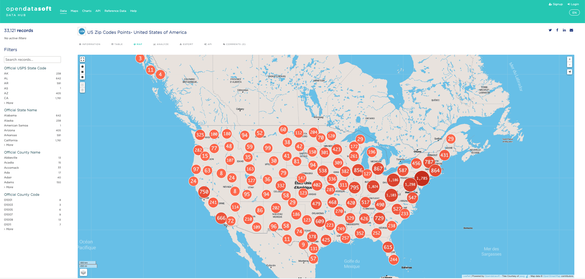The width and height of the screenshot is (585, 279).
Task: Select the draw polygon tool
Action: [x=82, y=67]
